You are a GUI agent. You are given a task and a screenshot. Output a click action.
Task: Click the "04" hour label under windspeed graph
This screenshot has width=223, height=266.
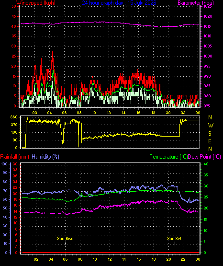point(49,113)
